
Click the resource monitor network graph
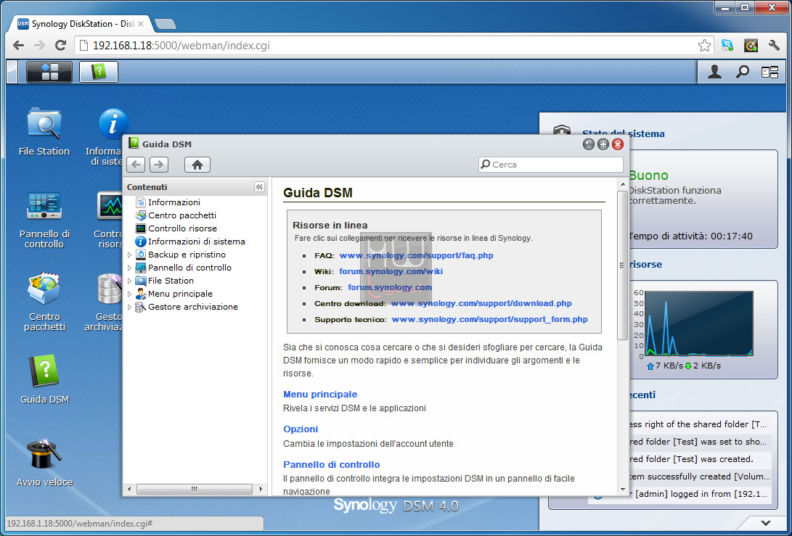click(699, 323)
